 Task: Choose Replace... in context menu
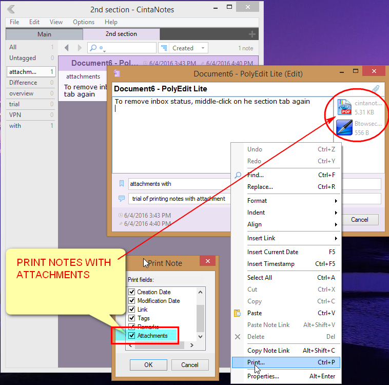[x=286, y=187]
